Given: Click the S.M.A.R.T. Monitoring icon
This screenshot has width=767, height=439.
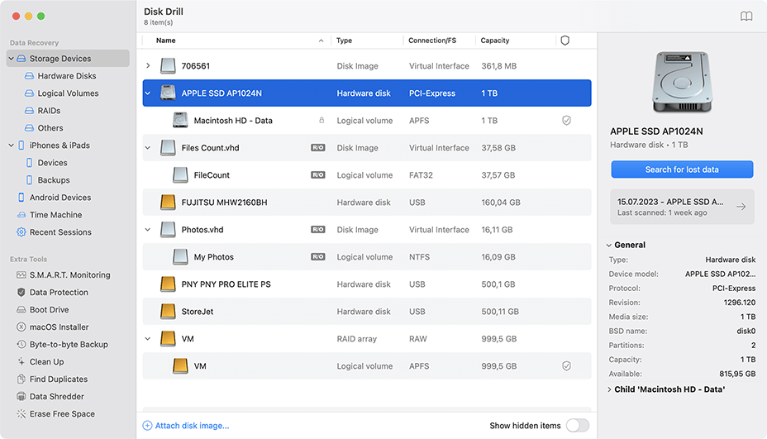Looking at the screenshot, I should [21, 275].
